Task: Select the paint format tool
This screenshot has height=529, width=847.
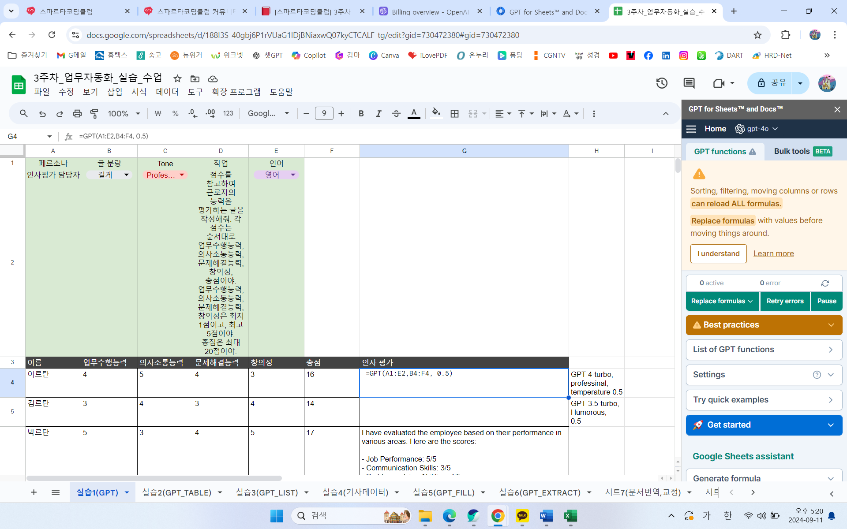Action: click(94, 114)
